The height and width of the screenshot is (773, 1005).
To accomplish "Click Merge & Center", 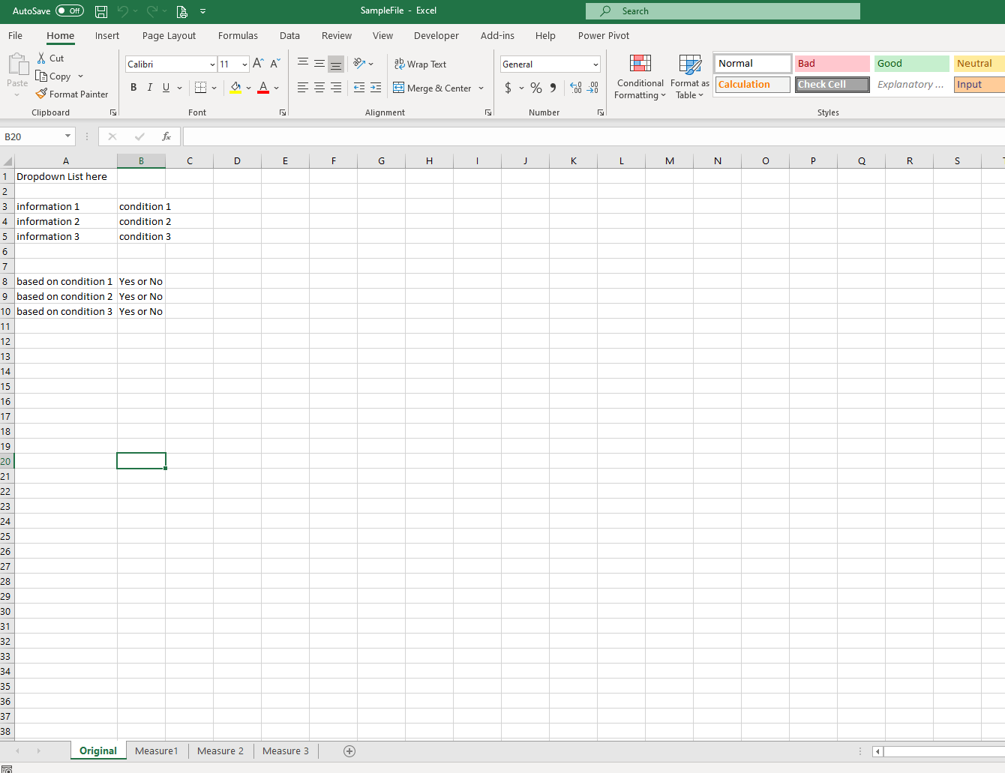I will click(433, 88).
